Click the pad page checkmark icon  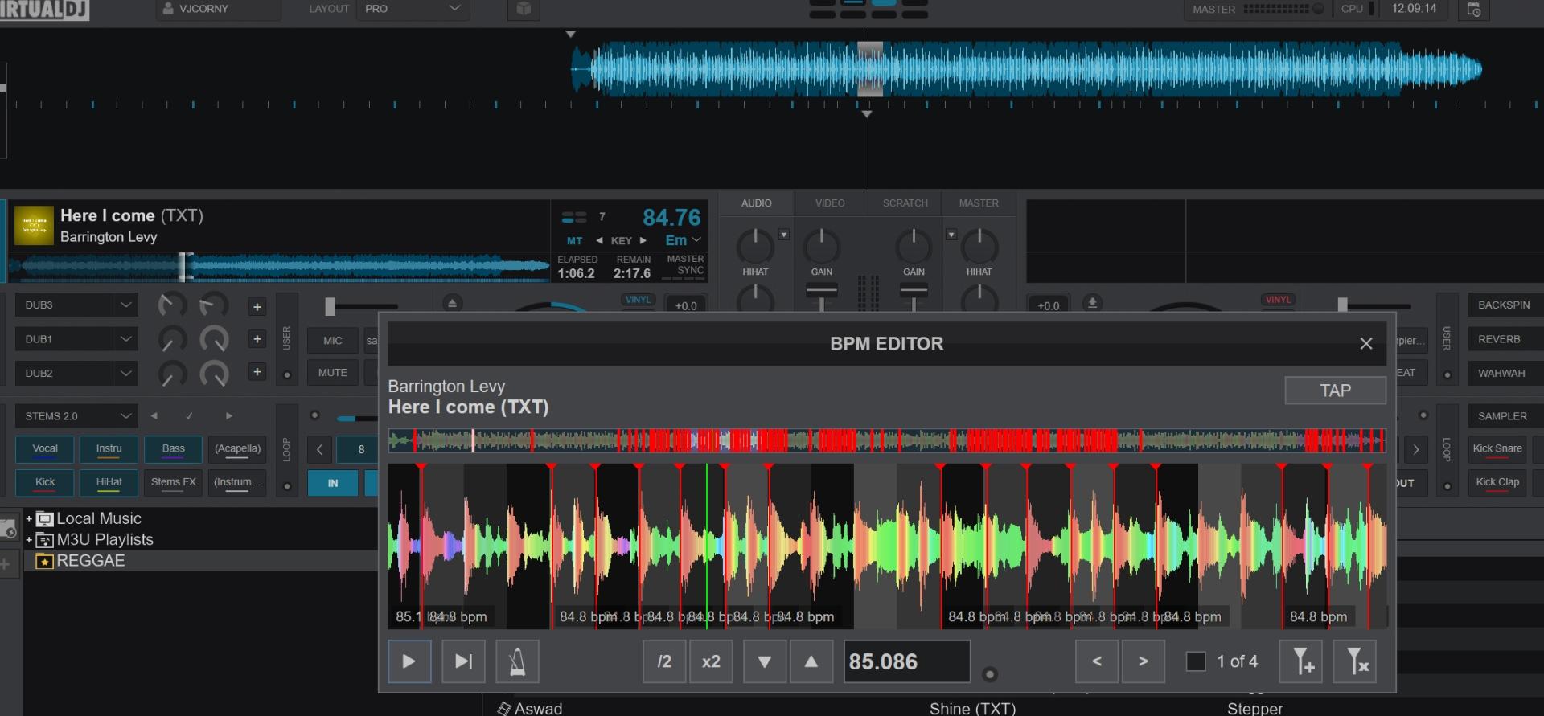coord(189,416)
